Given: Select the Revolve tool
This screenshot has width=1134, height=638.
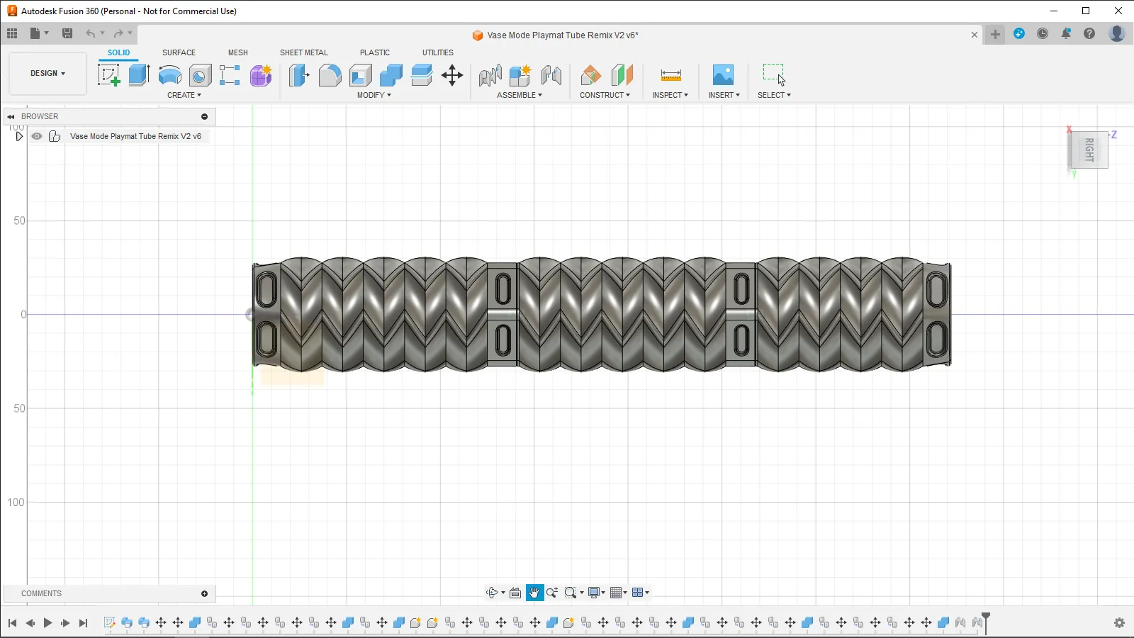Looking at the screenshot, I should (x=169, y=75).
